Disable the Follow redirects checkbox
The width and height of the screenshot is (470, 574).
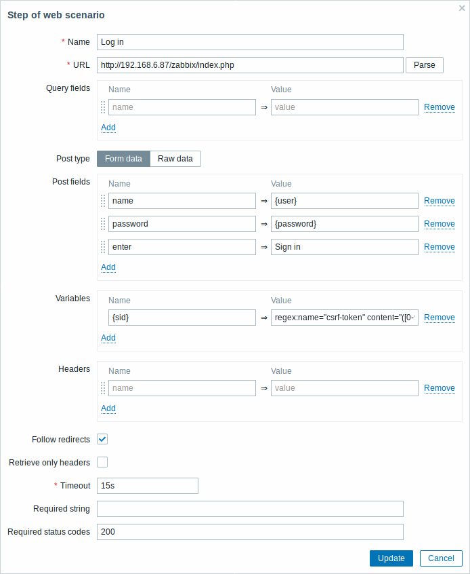click(x=102, y=439)
